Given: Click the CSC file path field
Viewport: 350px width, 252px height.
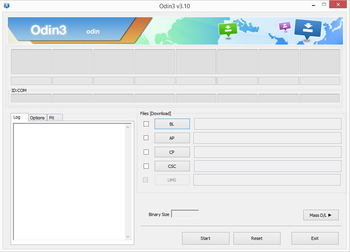Looking at the screenshot, I should [x=268, y=166].
